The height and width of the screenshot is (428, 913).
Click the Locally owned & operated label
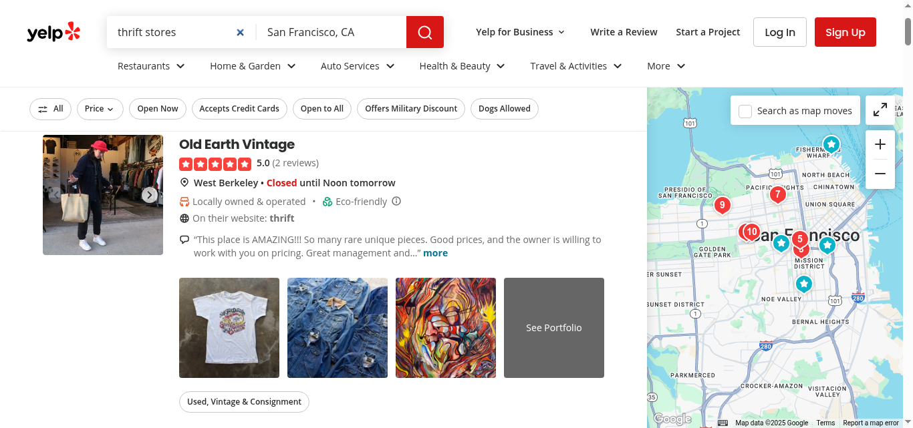[x=249, y=202]
